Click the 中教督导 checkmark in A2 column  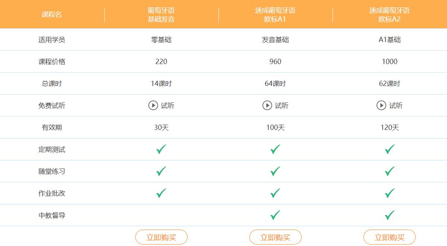(x=389, y=215)
